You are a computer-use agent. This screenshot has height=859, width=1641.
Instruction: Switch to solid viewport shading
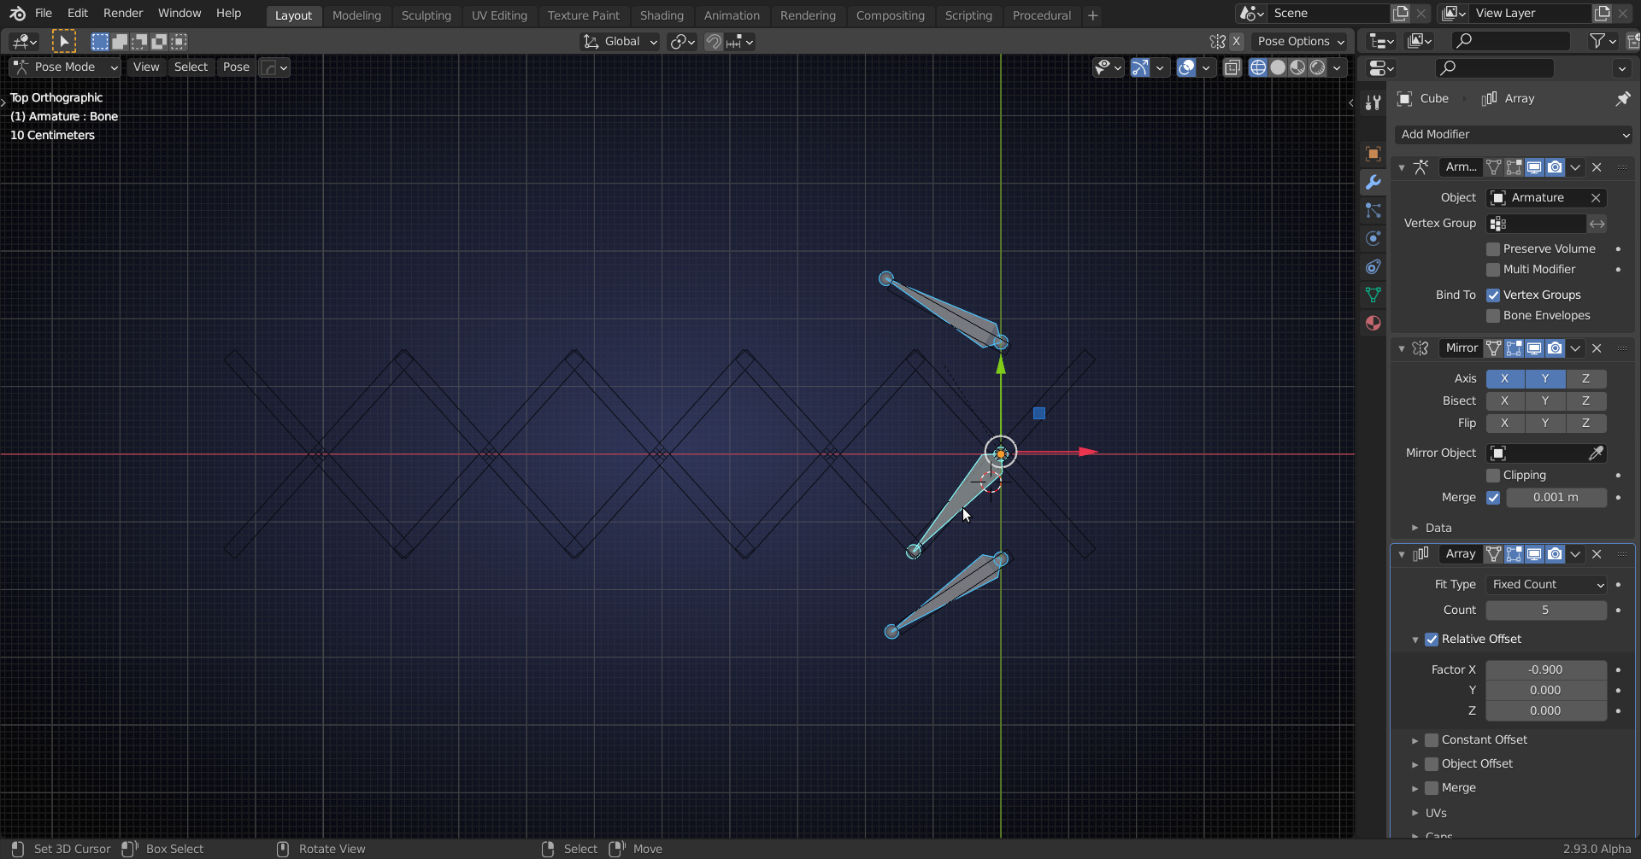pyautogui.click(x=1278, y=67)
